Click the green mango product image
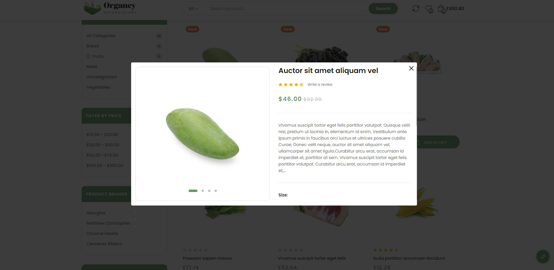This screenshot has width=554, height=270. [202, 134]
